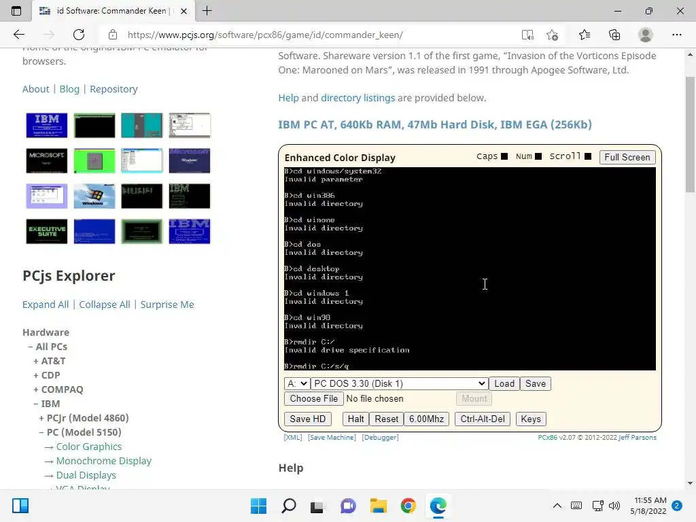
Task: Launch Teams Chat from the taskbar
Action: [348, 506]
